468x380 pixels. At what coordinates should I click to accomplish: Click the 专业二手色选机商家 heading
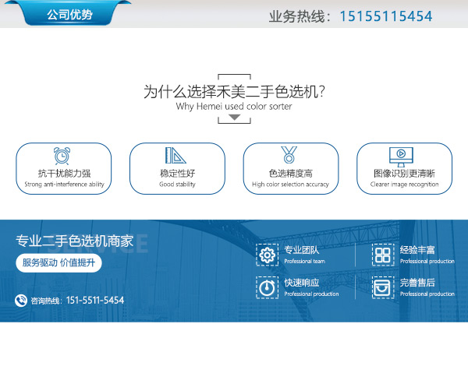click(x=74, y=241)
